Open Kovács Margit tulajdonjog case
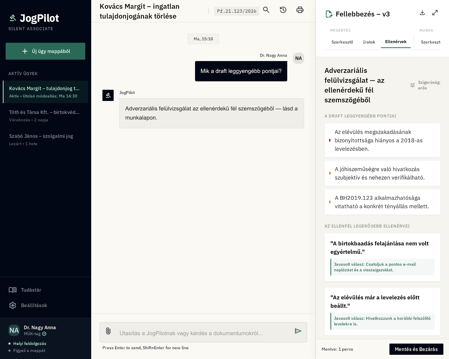 tap(45, 92)
